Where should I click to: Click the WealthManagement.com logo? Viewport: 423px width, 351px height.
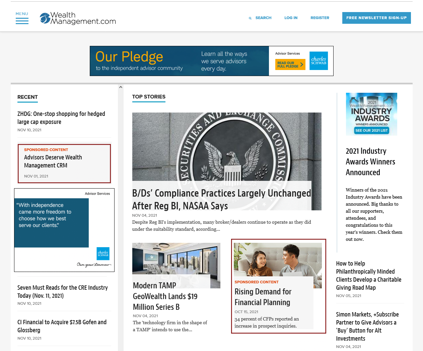point(78,18)
